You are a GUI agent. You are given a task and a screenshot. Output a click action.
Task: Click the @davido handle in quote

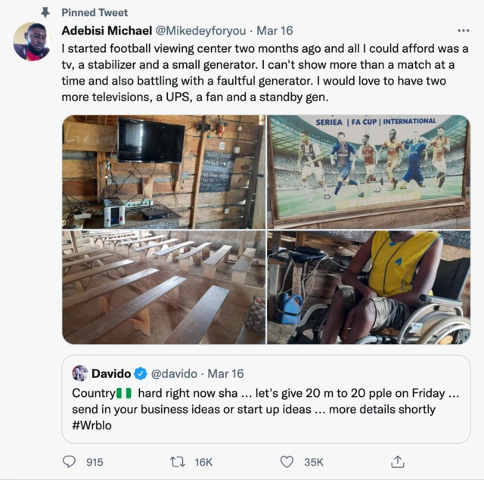tap(176, 373)
